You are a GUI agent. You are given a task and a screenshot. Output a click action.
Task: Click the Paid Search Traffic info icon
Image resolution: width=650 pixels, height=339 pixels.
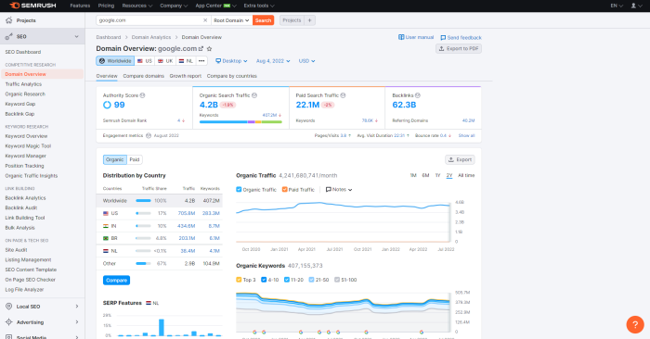pyautogui.click(x=343, y=95)
